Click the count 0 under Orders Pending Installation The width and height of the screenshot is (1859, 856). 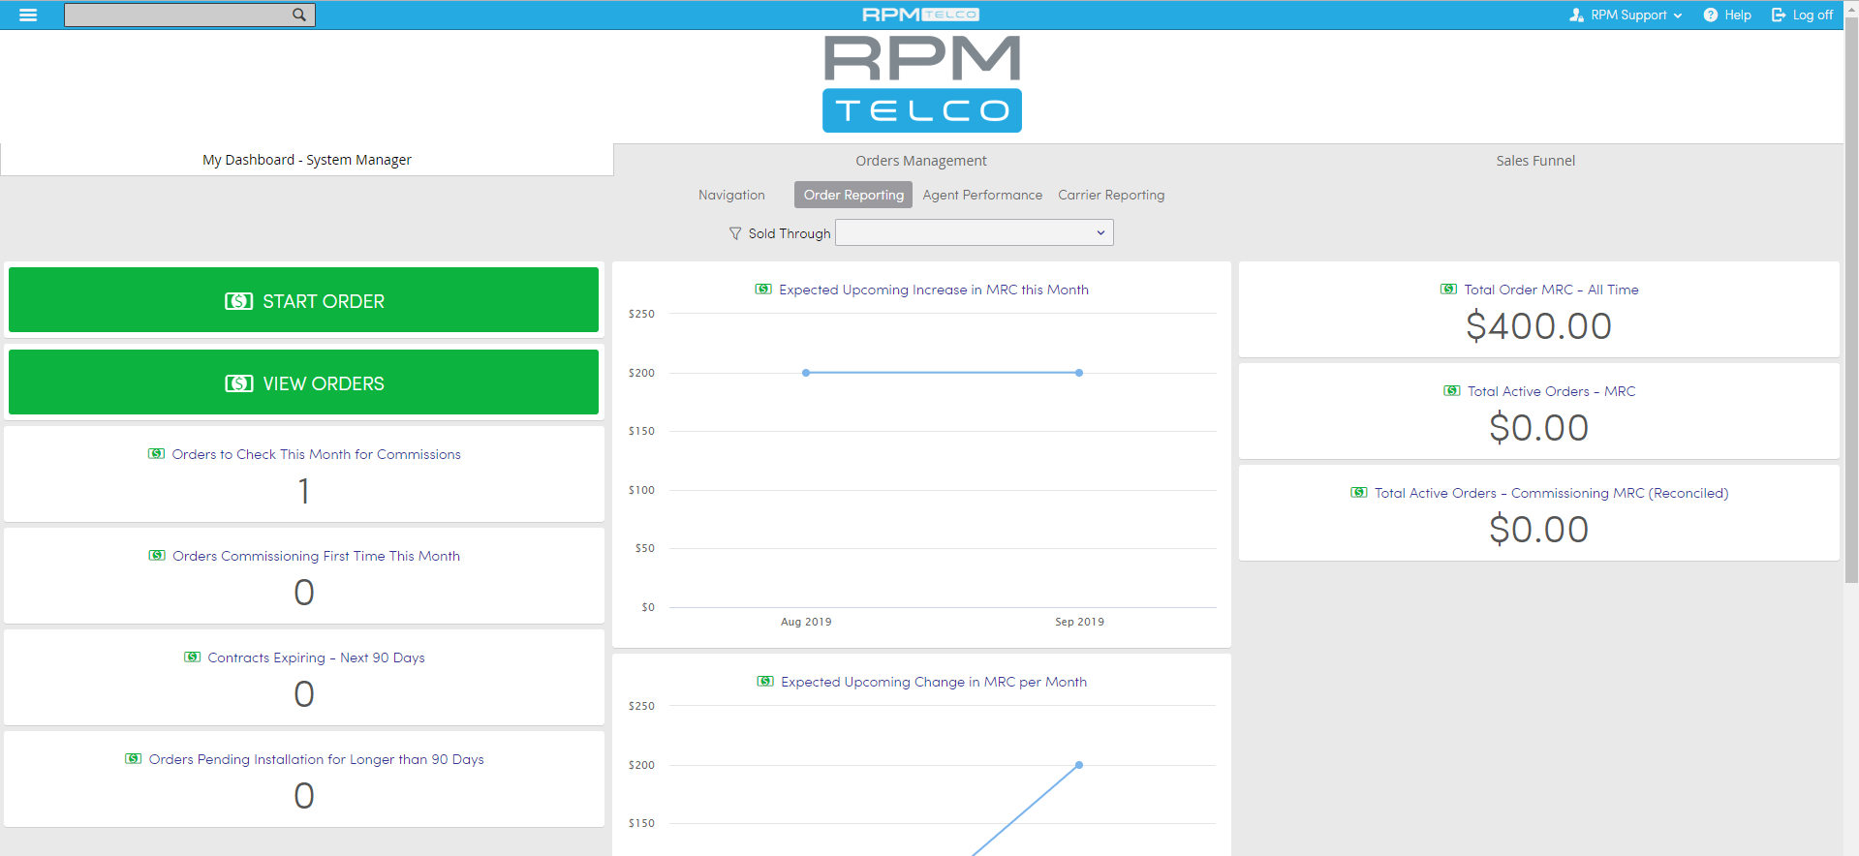(x=304, y=796)
